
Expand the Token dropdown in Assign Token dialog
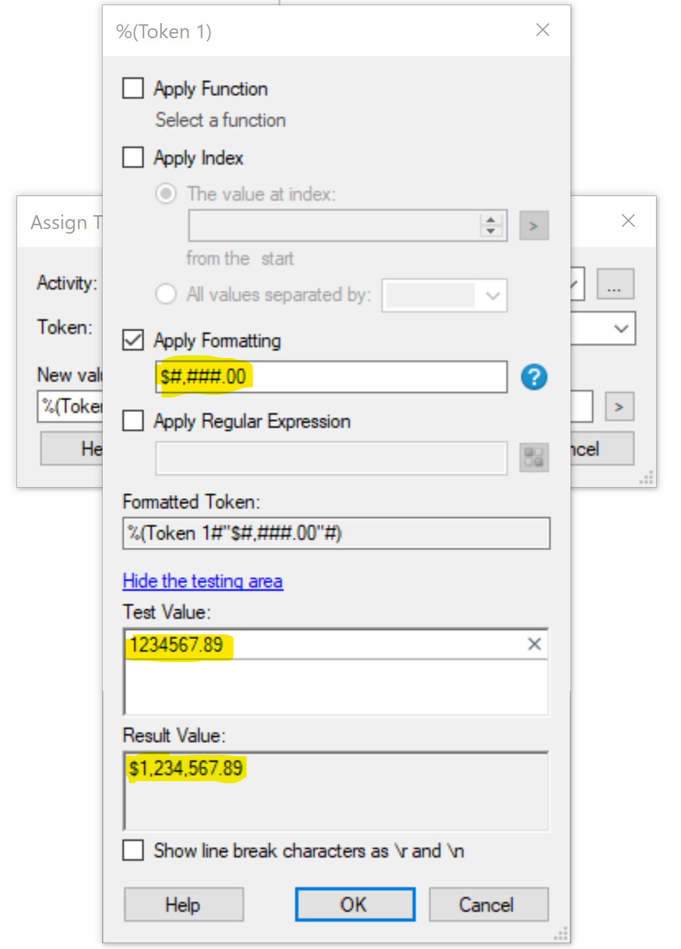[x=620, y=328]
